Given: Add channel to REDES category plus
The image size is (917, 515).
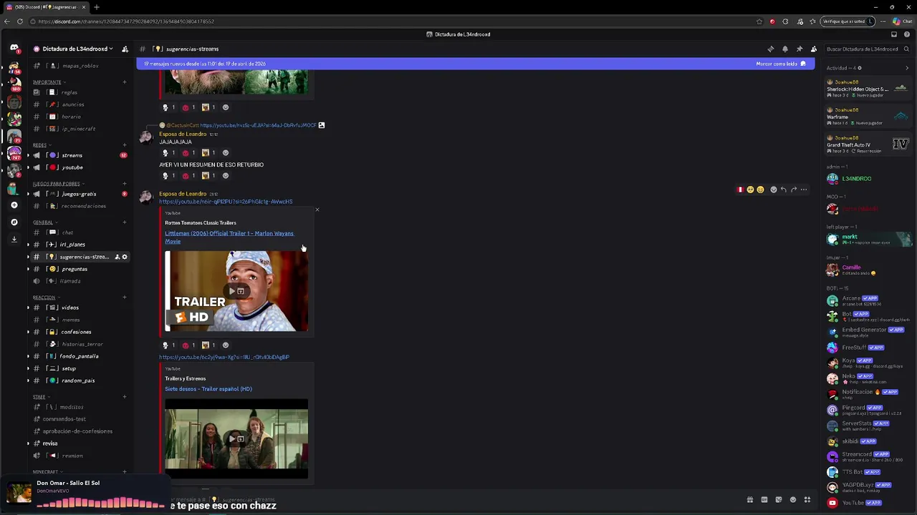Looking at the screenshot, I should (x=124, y=145).
